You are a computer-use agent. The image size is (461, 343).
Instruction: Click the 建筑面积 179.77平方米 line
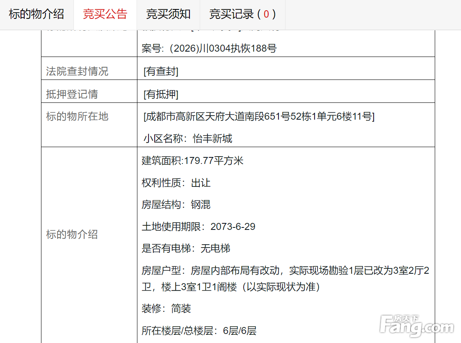coord(192,161)
